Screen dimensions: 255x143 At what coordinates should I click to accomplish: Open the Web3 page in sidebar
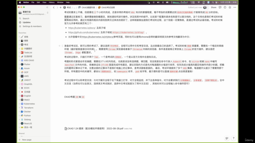[27, 100]
